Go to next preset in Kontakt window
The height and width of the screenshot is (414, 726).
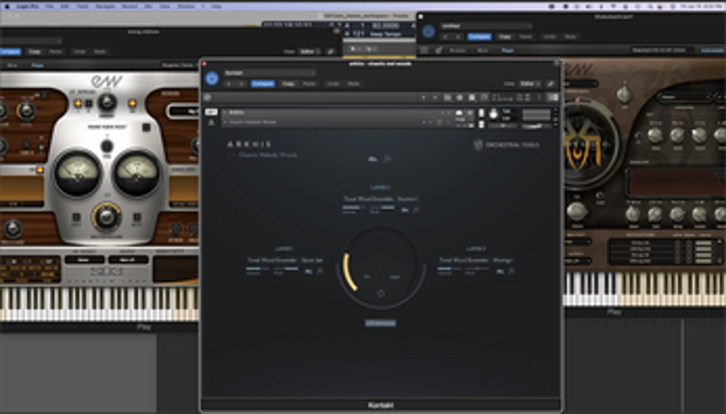point(242,84)
